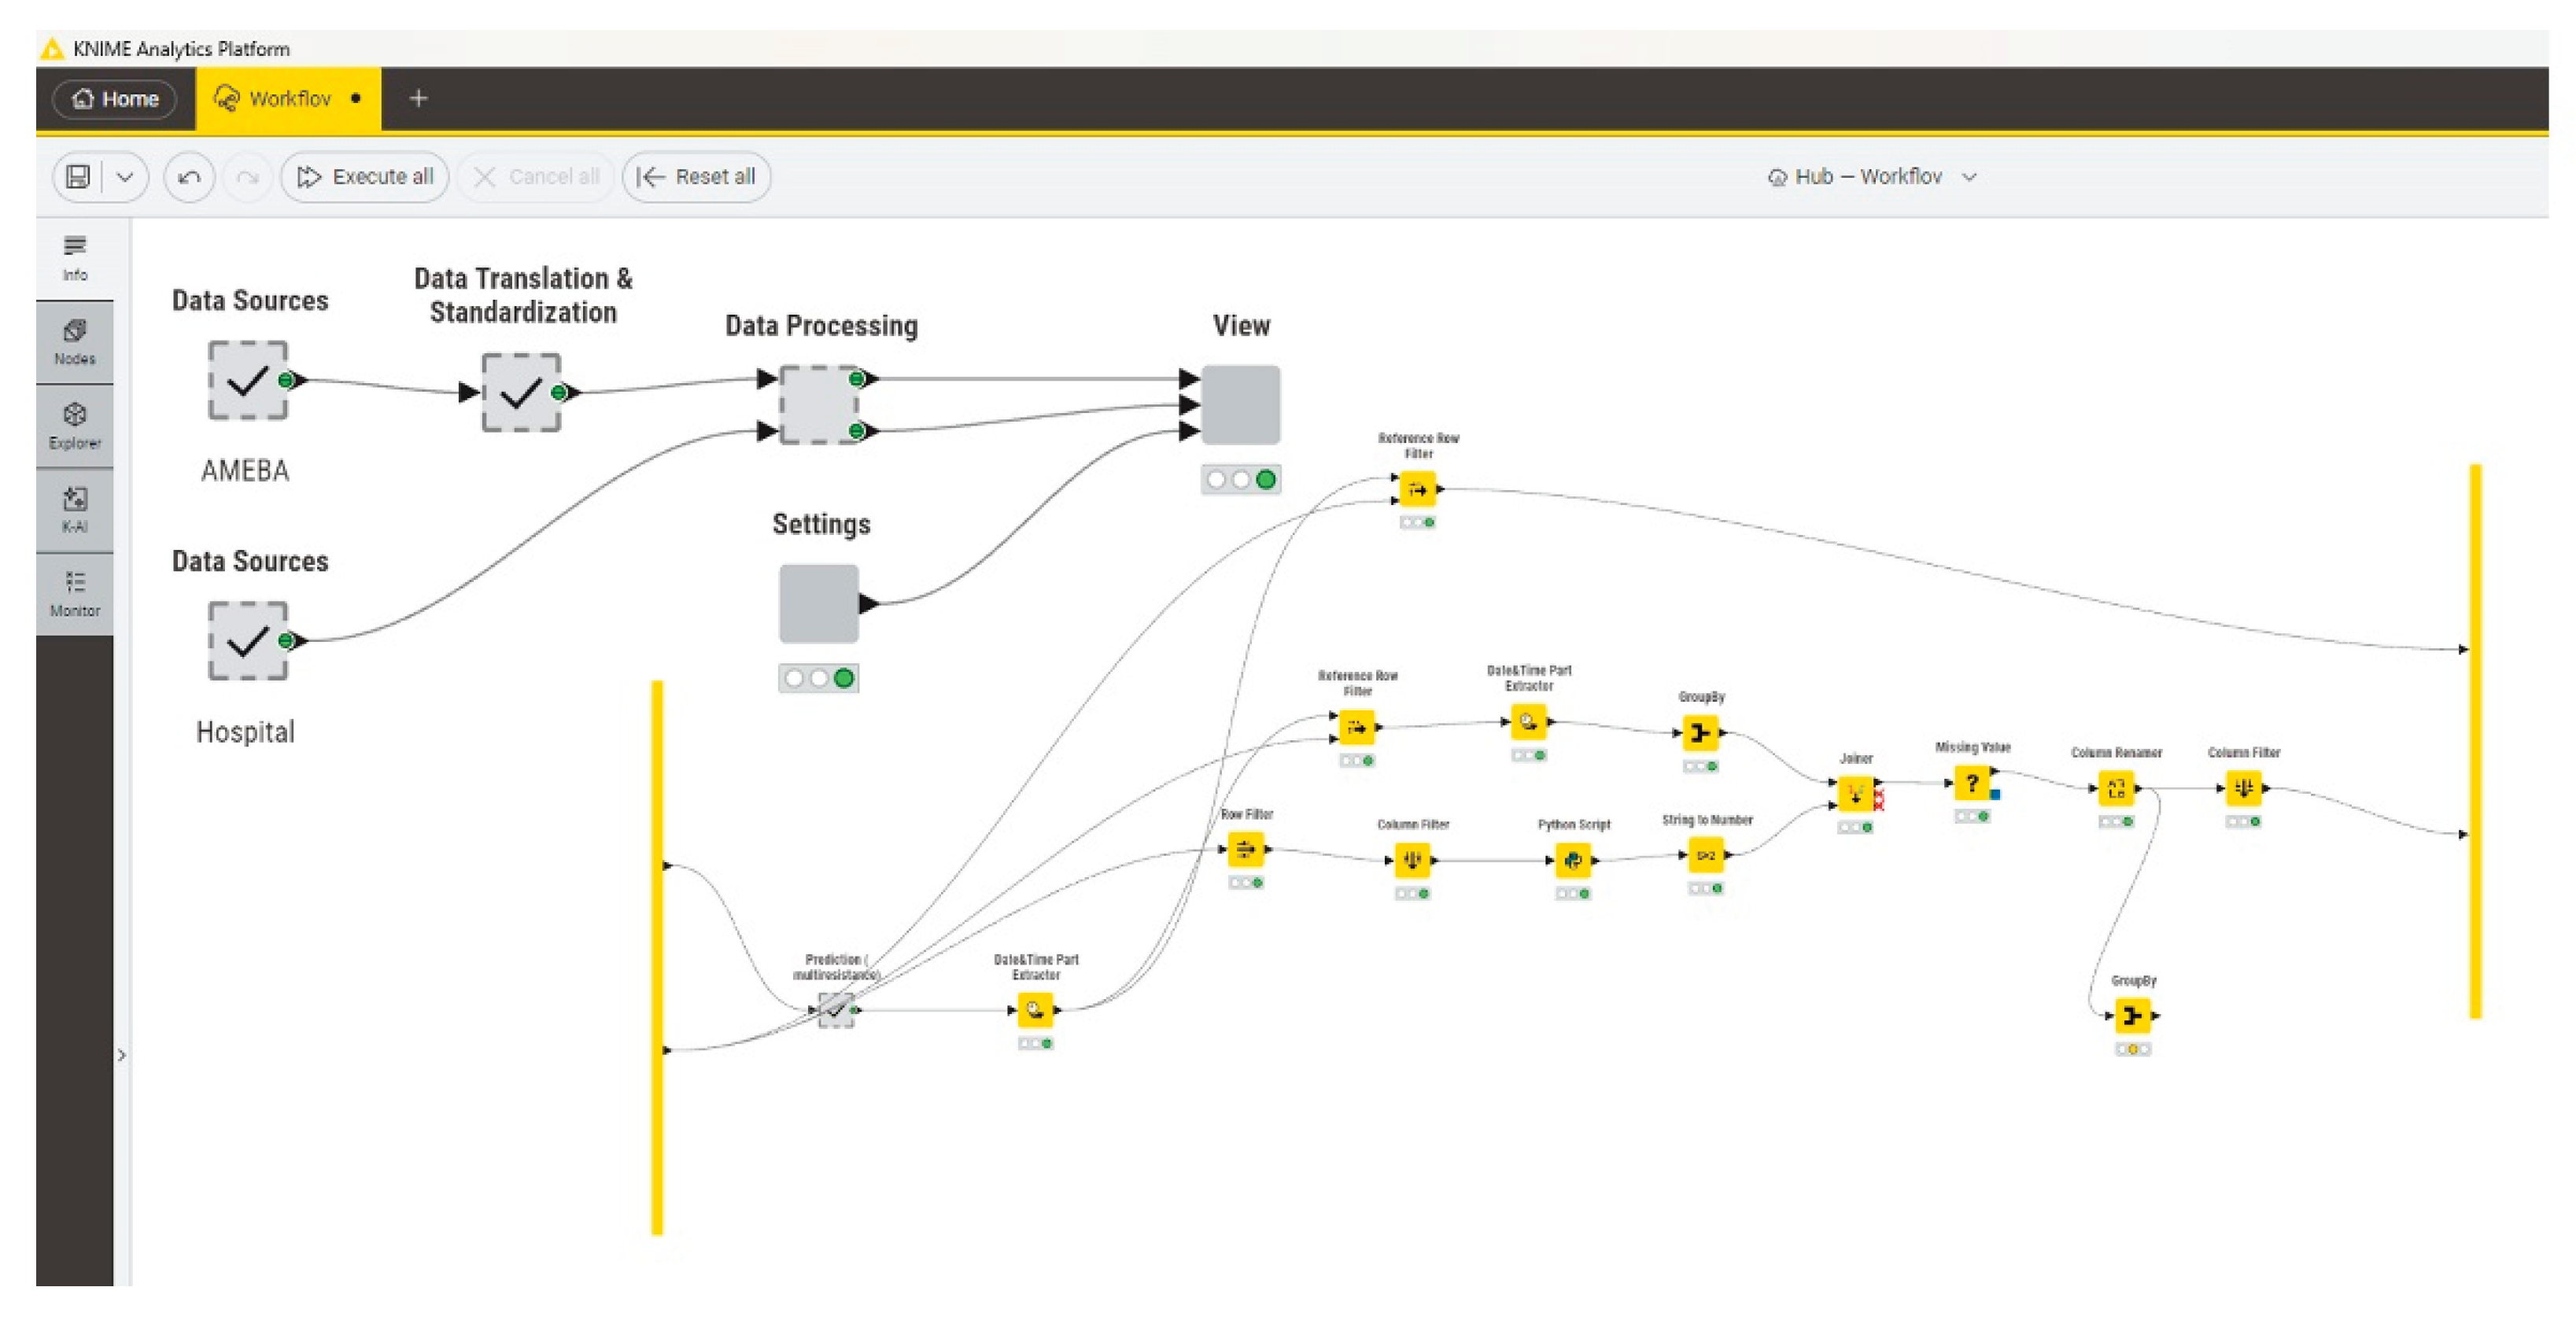Expand the collapsed side panel chevron
Image resolution: width=2576 pixels, height=1324 pixels.
tap(121, 1054)
